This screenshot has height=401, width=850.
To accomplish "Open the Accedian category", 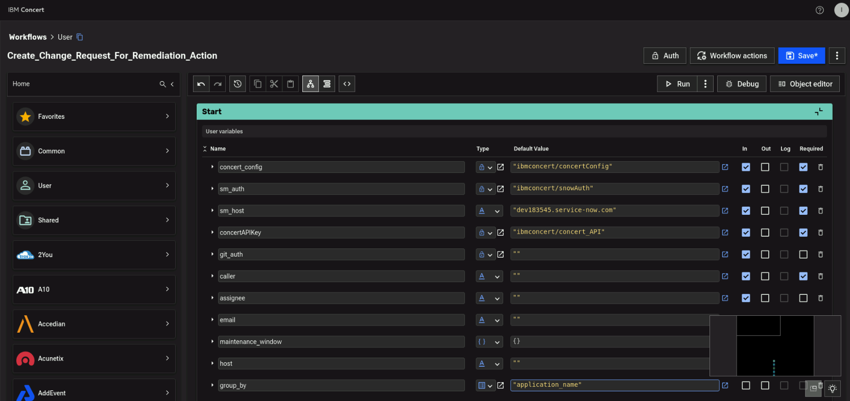I will point(94,324).
